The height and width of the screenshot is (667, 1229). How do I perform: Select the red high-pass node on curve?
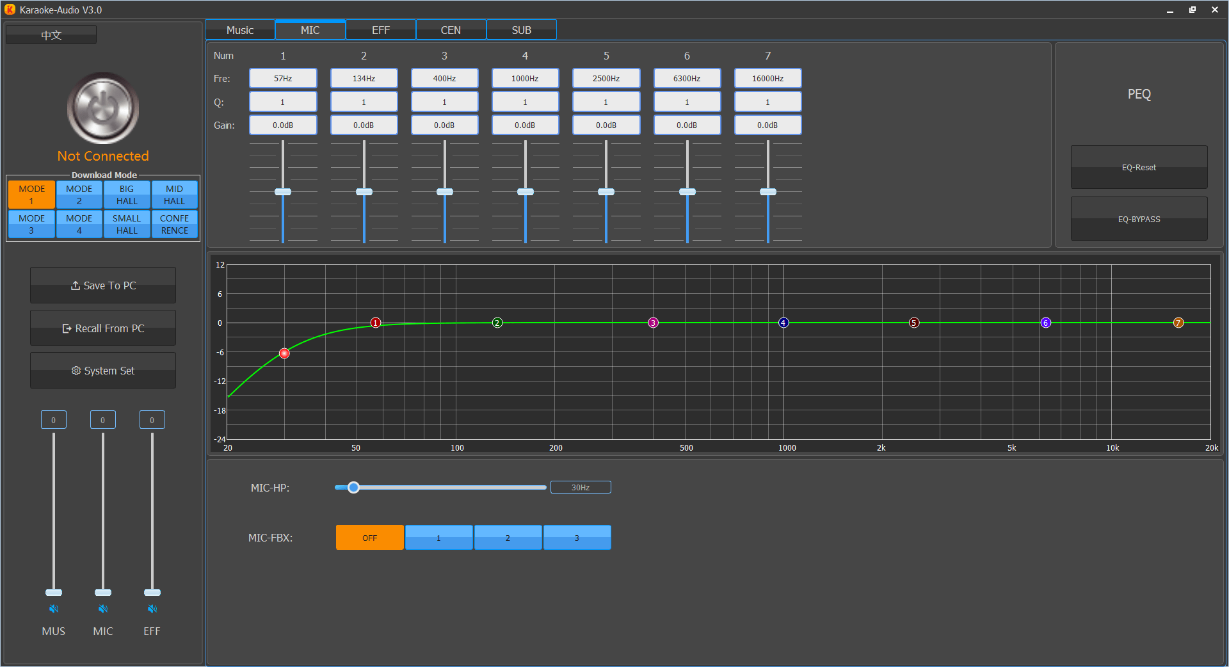tap(284, 353)
